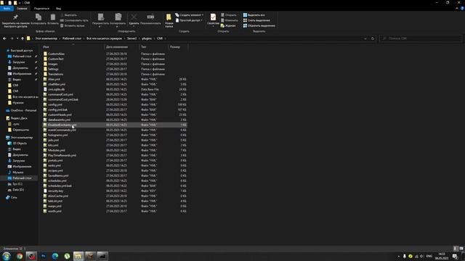Click Рабочий стол breadcrumb in address bar

72,38
